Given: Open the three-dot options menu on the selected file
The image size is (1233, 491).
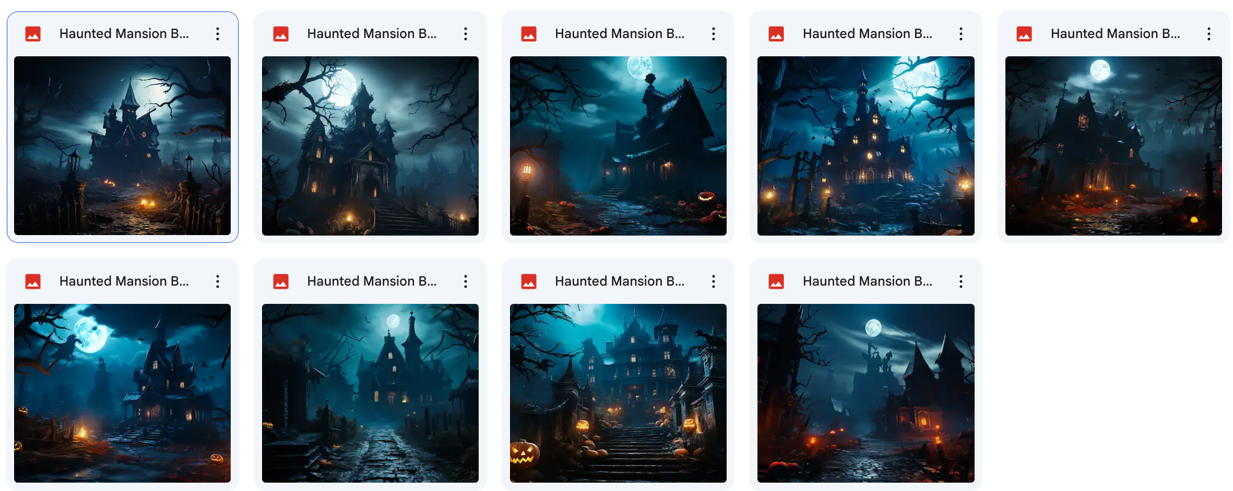Looking at the screenshot, I should (x=218, y=33).
